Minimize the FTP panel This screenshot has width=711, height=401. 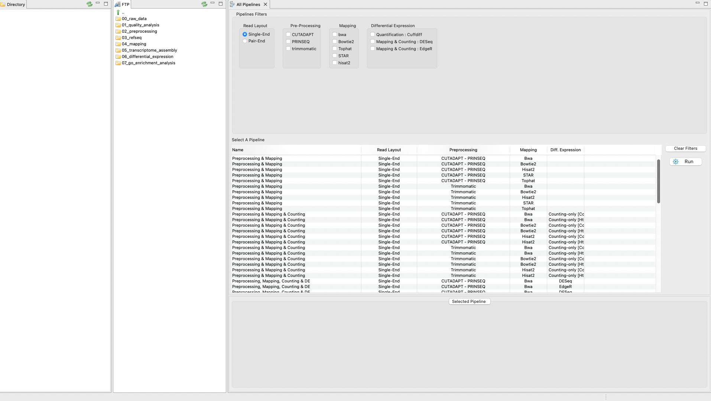212,3
